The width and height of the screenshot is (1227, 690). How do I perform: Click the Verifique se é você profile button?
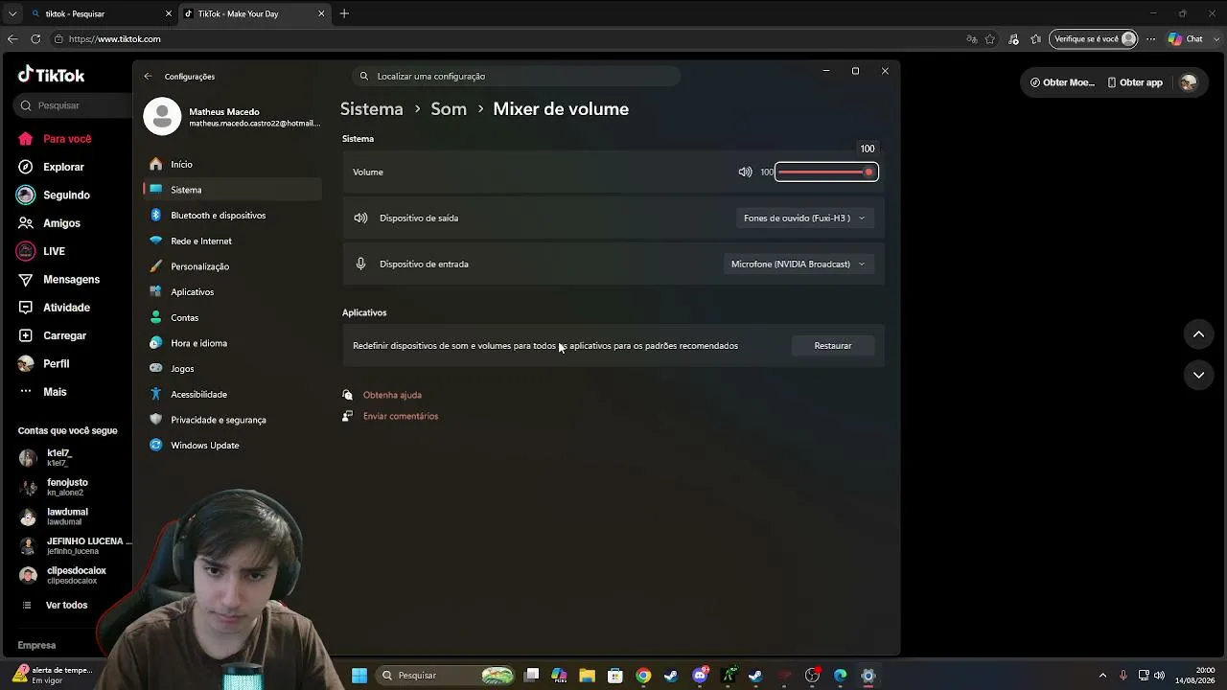[1095, 39]
